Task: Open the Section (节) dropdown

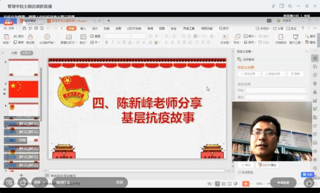Action: click(x=95, y=42)
